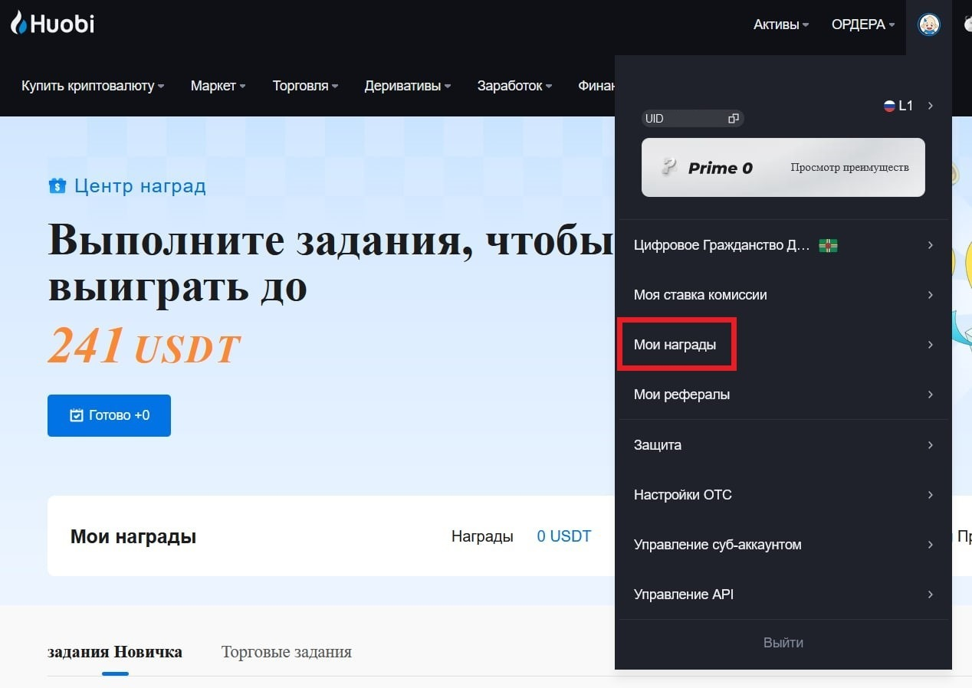The width and height of the screenshot is (972, 688).
Task: Open the user avatar profile icon
Action: [x=929, y=25]
